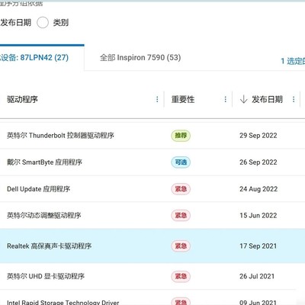
Task: Select 戴尔 SmartByte 应用程序 row
Action: coord(152,162)
